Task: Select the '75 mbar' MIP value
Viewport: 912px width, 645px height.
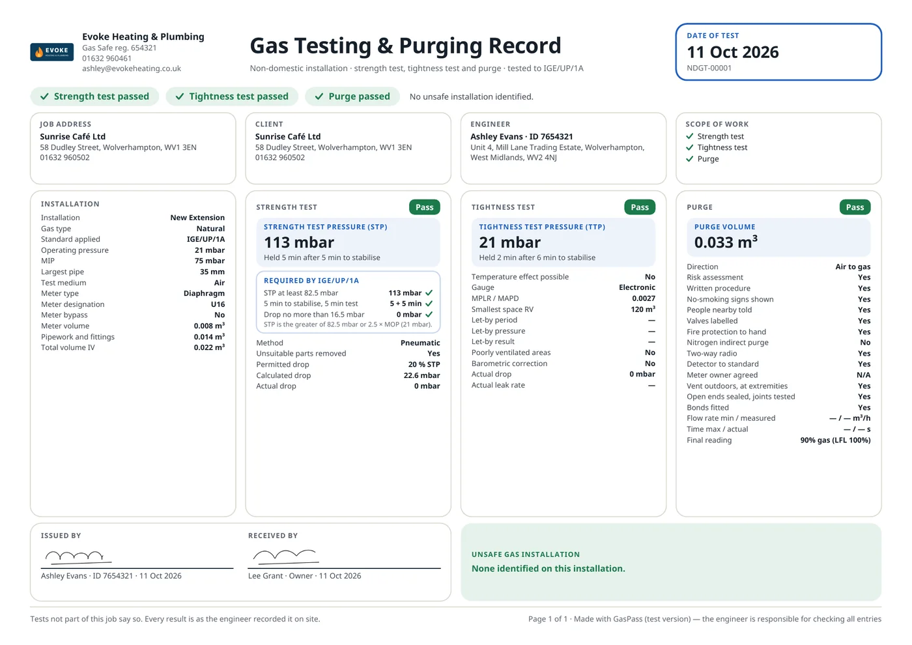Action: [210, 261]
